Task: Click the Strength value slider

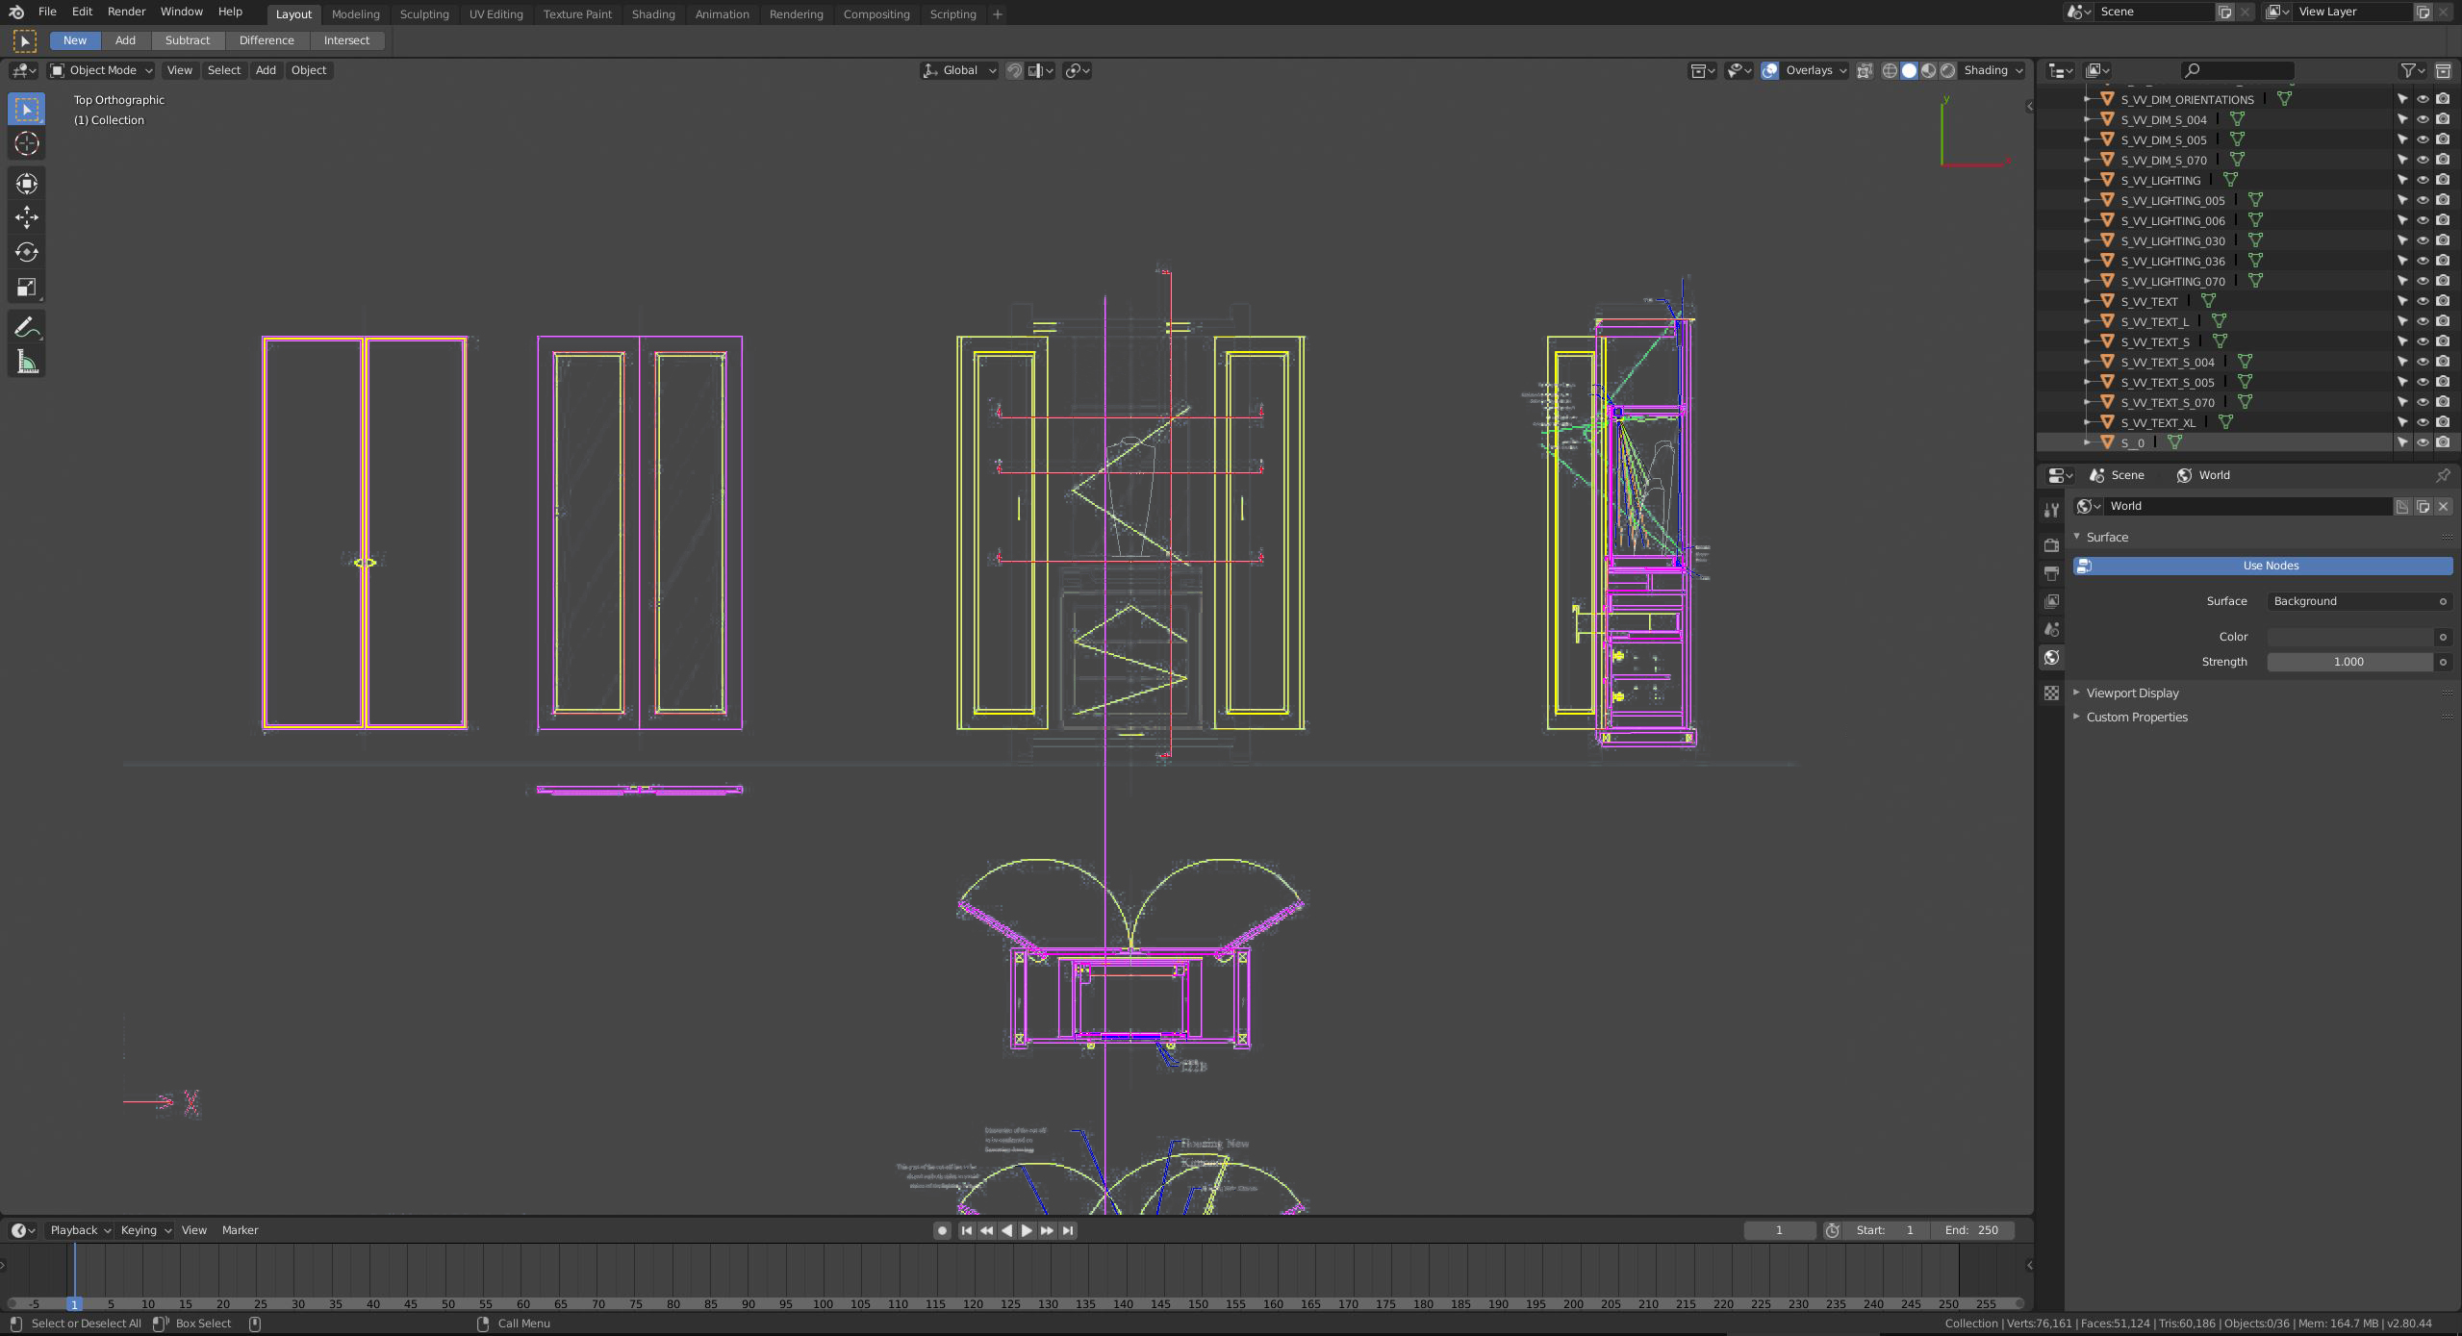Action: (x=2350, y=662)
